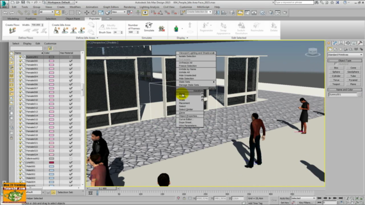The image size is (365, 205).
Task: Click the Cylinder primitive button
Action: pos(336,76)
